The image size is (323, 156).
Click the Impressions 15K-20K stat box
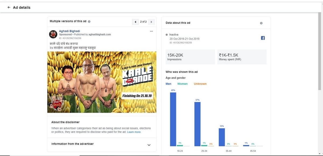point(191,57)
